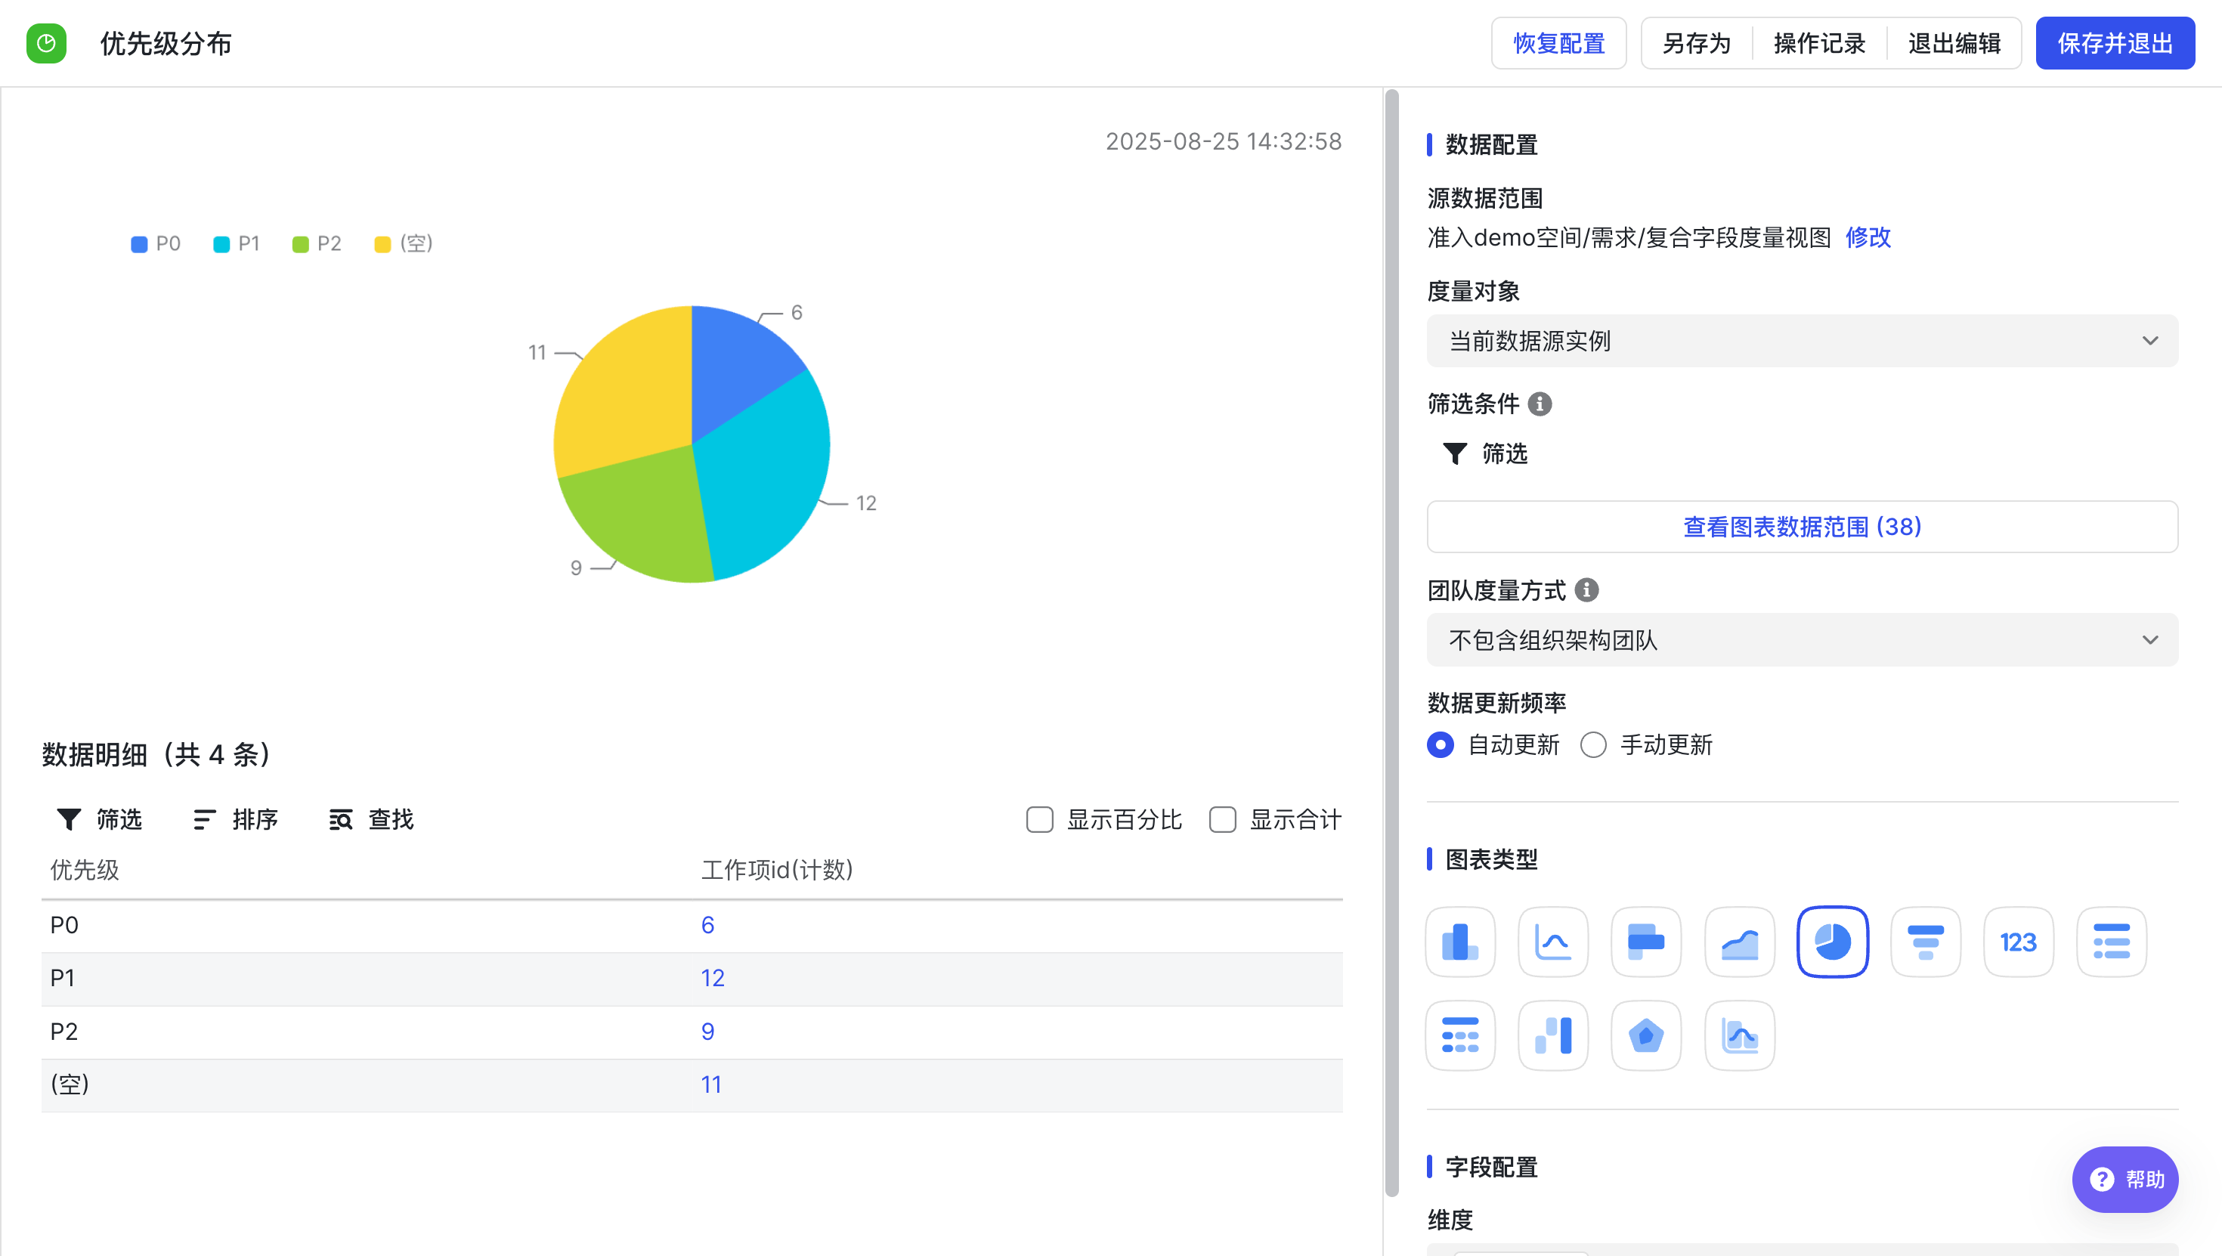The width and height of the screenshot is (2222, 1256).
Task: Click 筛选 under 筛选条件 in data config
Action: [1484, 453]
